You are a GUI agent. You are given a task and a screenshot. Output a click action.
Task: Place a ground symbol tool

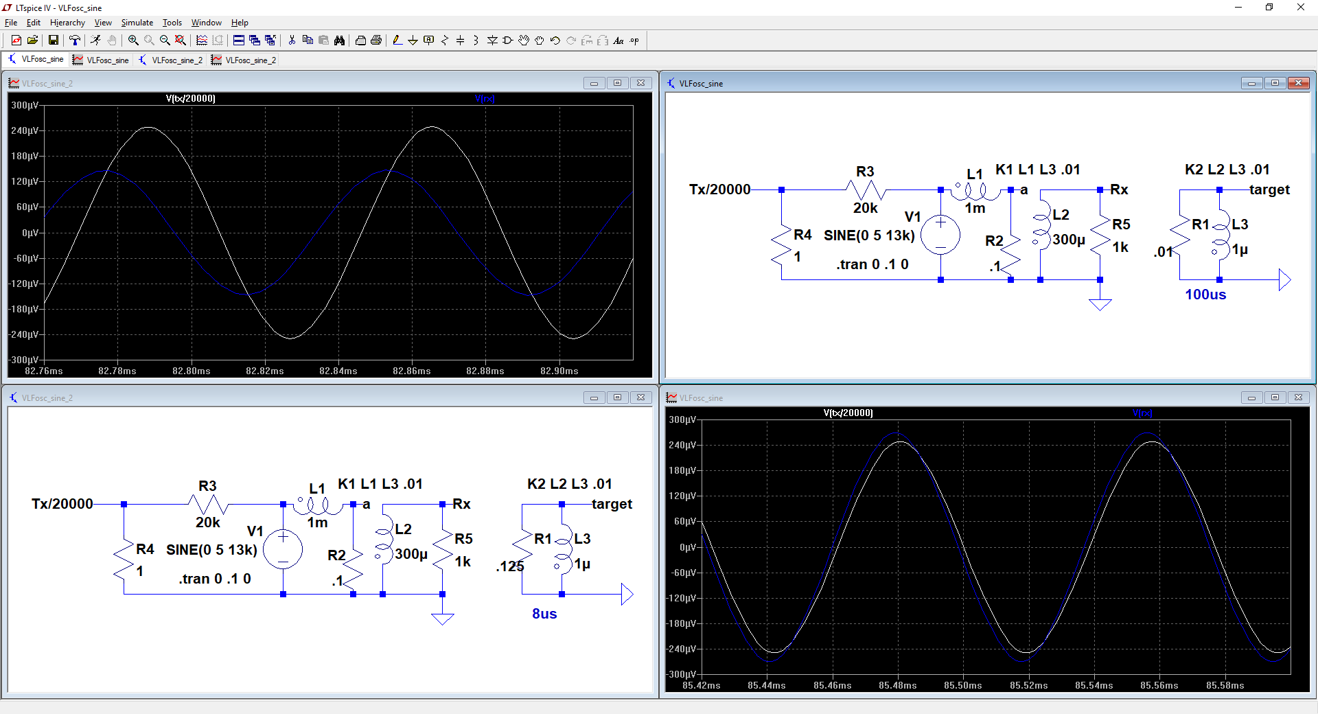pos(413,41)
